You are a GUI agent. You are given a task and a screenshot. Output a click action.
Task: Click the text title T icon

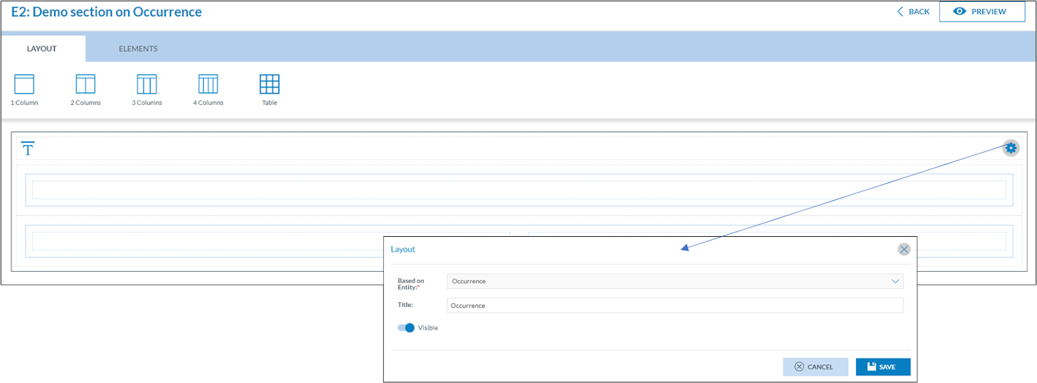(x=28, y=149)
